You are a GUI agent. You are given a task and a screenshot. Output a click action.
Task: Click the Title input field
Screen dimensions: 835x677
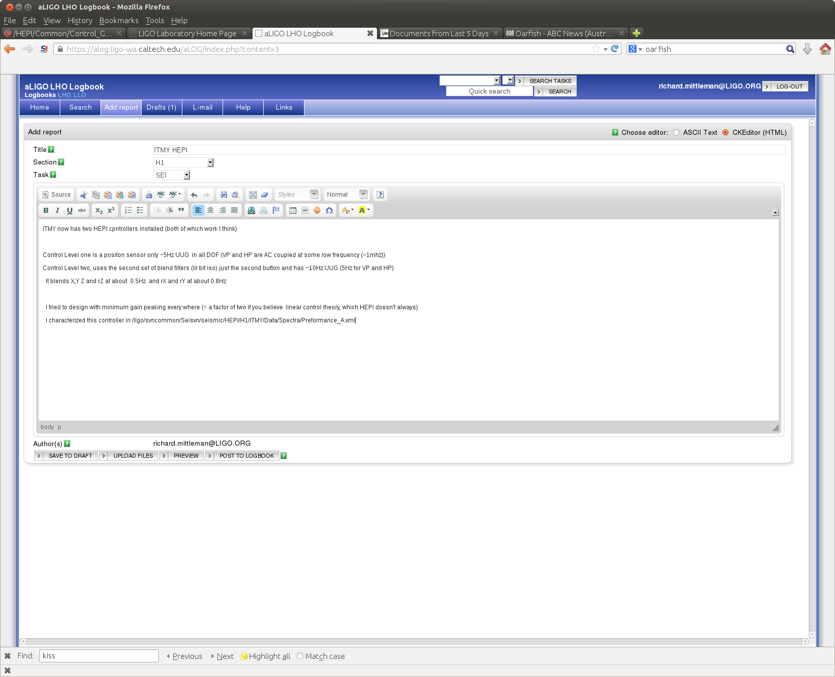tap(469, 150)
